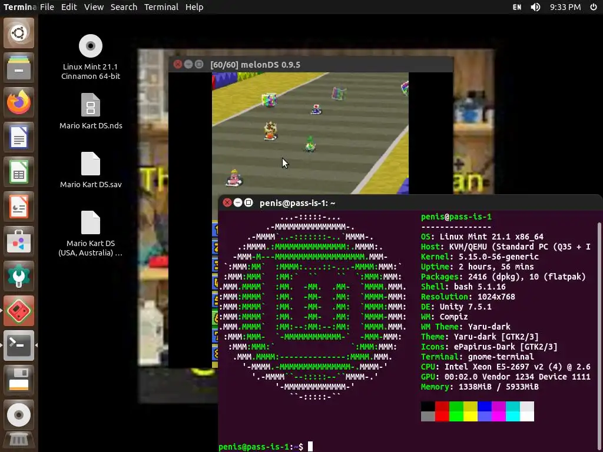
Task: Click the DE: Unity 7.5.1 line
Action: [456, 307]
